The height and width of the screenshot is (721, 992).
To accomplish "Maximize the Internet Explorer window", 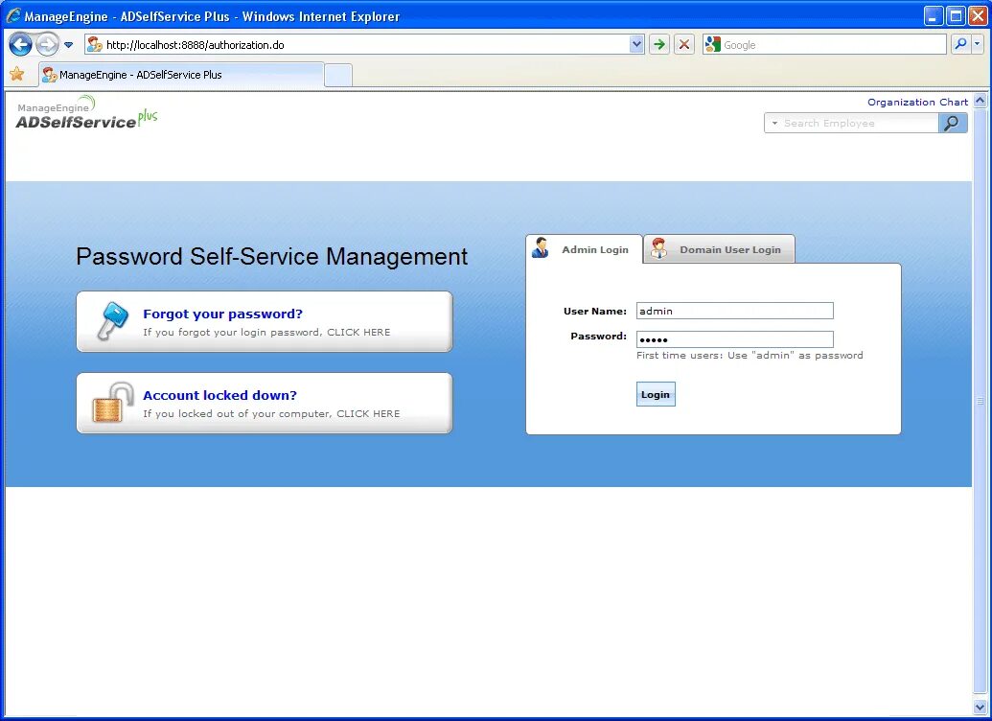I will click(956, 16).
